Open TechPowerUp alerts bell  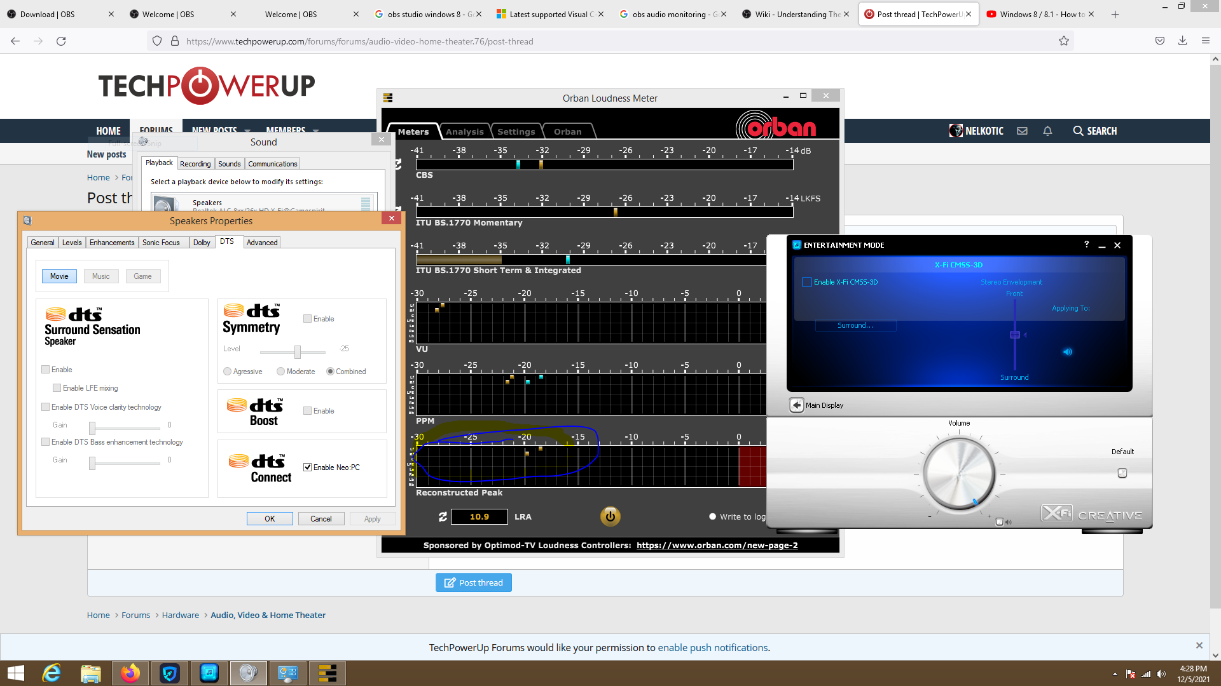click(1047, 131)
